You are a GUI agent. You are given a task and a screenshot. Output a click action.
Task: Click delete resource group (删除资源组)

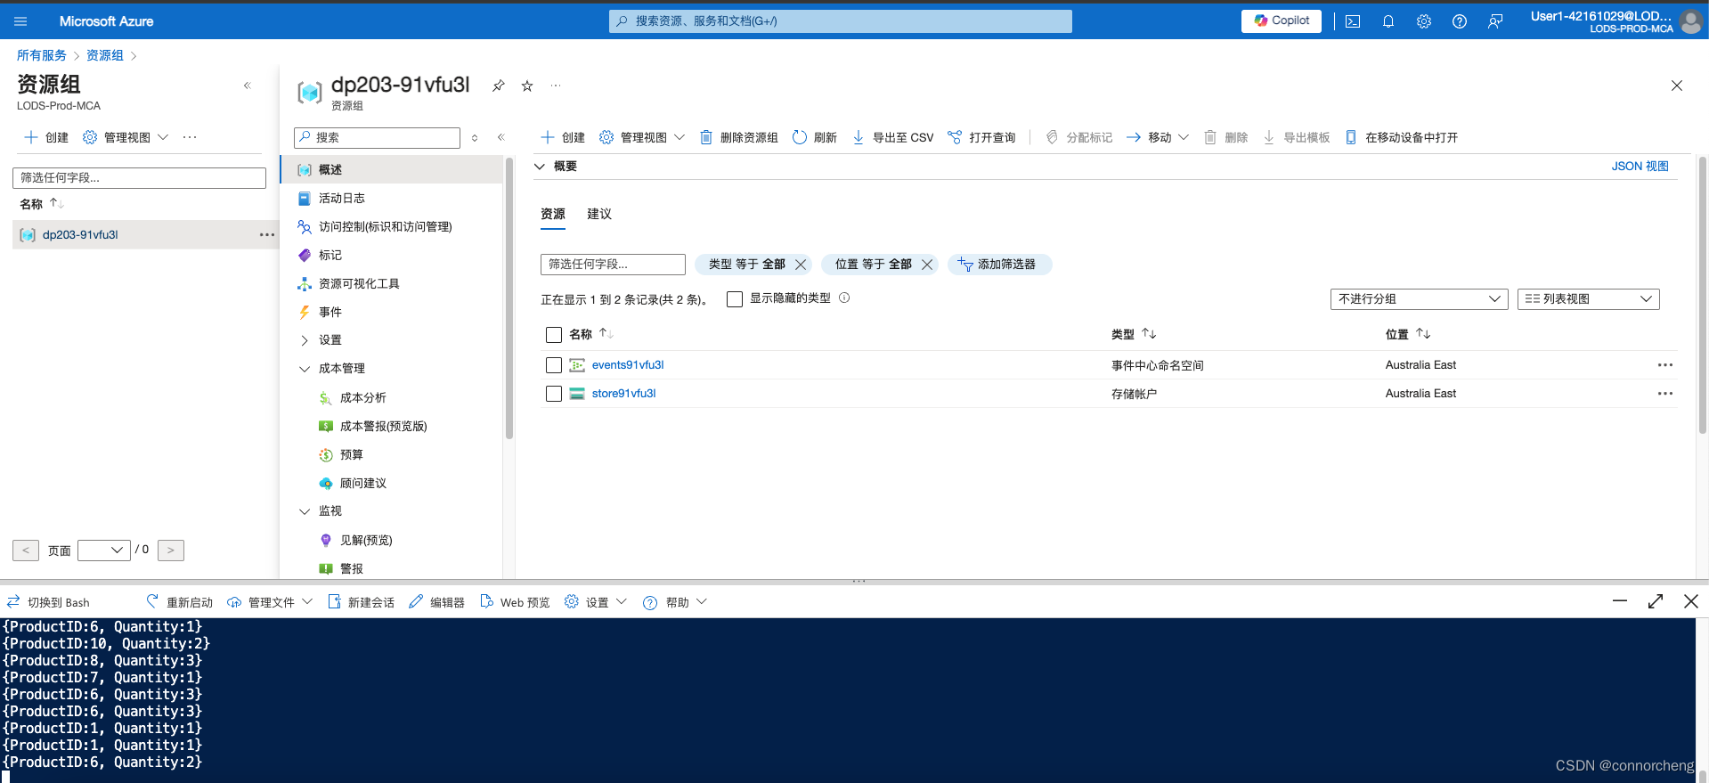(738, 137)
